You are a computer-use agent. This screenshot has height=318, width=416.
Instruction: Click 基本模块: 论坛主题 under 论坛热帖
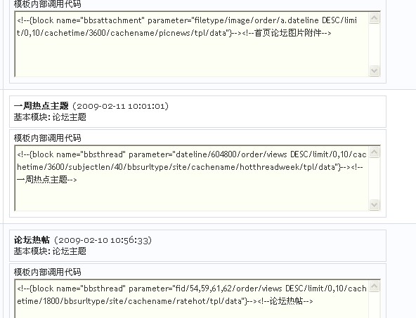[x=50, y=251]
